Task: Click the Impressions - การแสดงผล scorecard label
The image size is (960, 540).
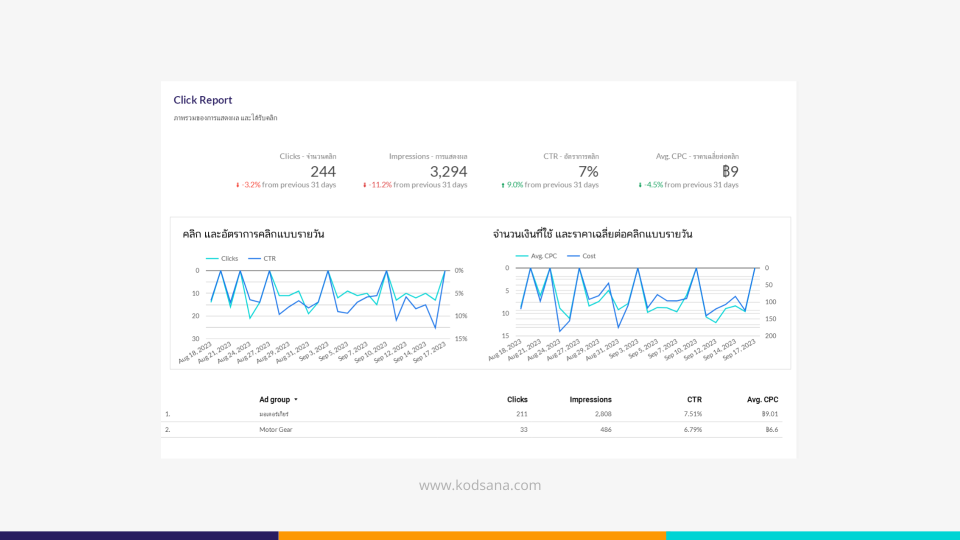Action: click(x=428, y=156)
